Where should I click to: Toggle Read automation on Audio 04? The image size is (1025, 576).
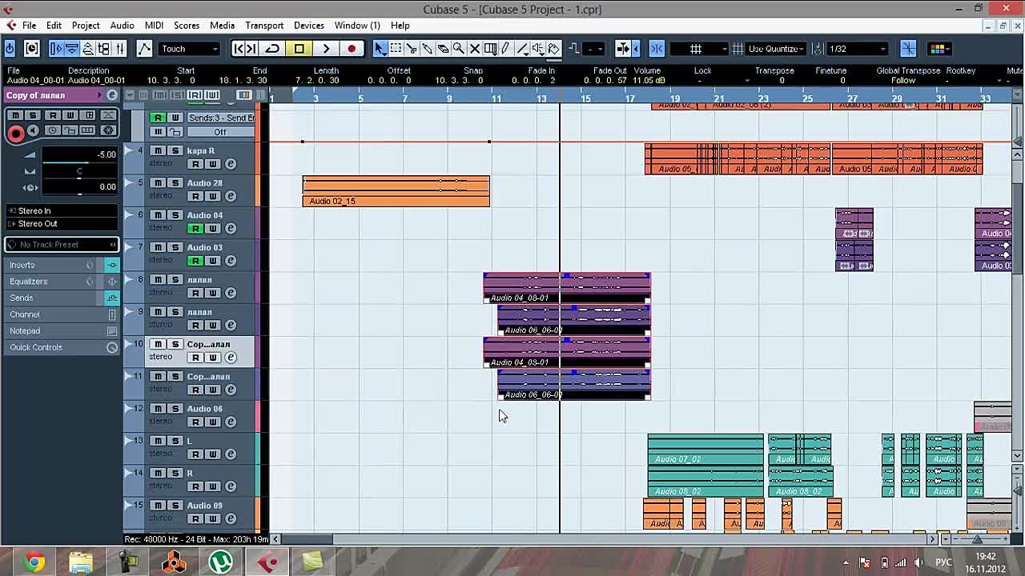[x=195, y=229]
